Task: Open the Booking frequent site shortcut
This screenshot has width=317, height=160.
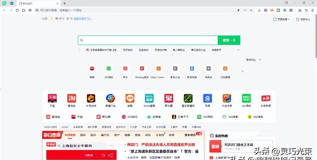Action: coord(142,71)
